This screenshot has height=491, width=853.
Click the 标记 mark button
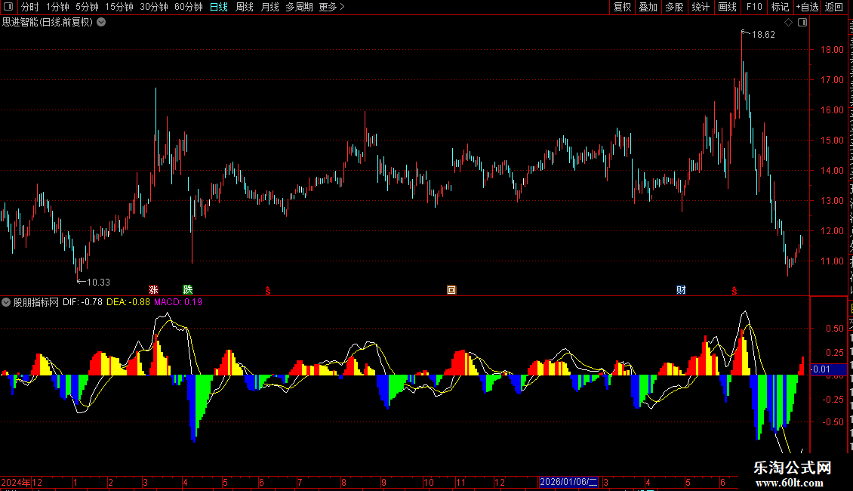(x=780, y=7)
